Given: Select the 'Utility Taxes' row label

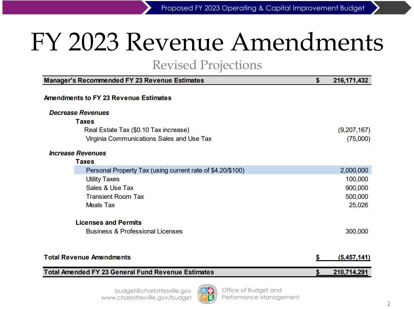Looking at the screenshot, I should point(103,179).
